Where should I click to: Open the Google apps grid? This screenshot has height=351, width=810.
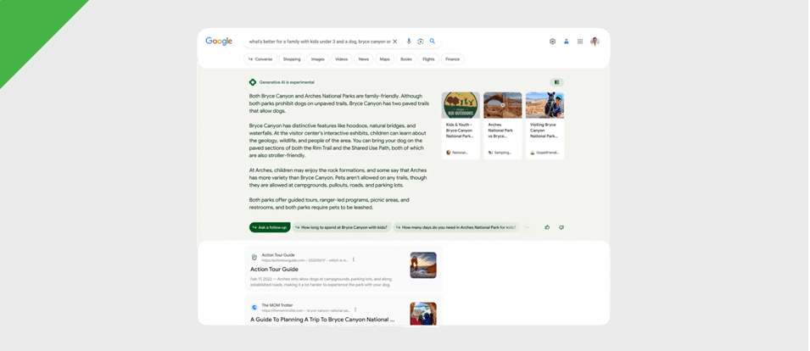(580, 42)
